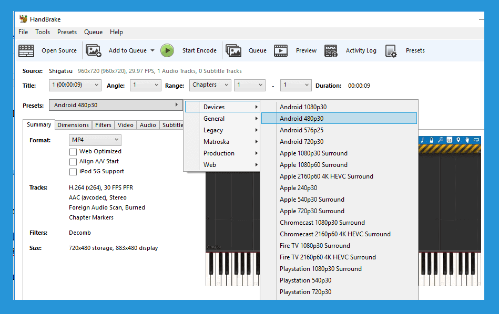
Task: Open the Queue stacked-photos icon
Action: tap(233, 50)
